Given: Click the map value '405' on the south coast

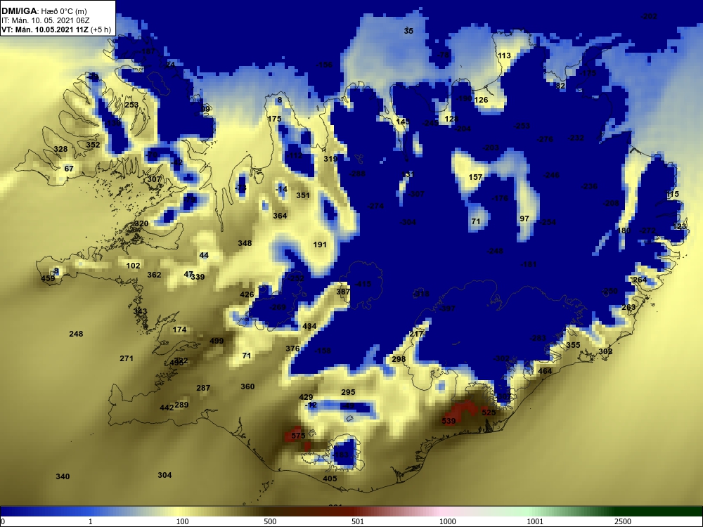Looking at the screenshot, I should [330, 479].
